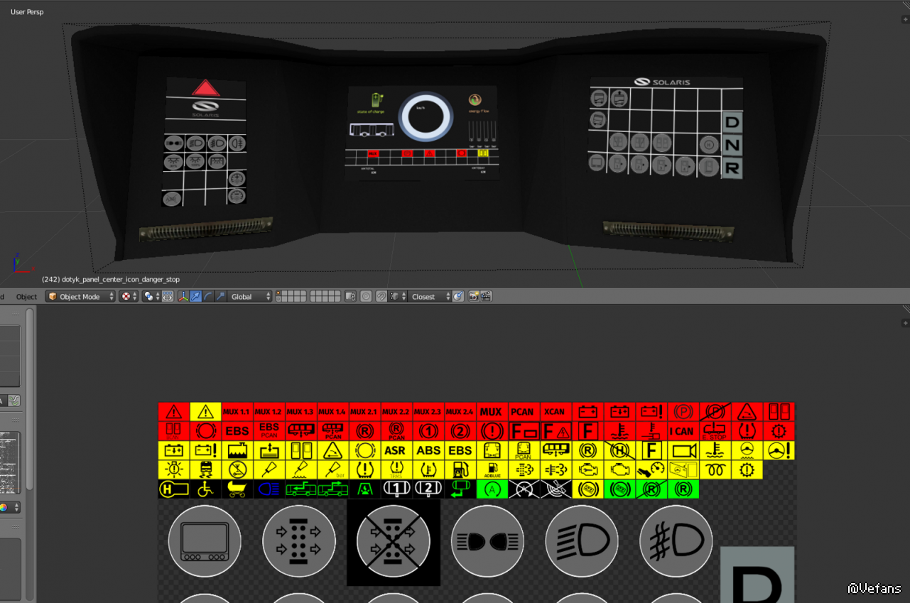Open the Object menu in 3D header
910x603 pixels.
coord(26,297)
